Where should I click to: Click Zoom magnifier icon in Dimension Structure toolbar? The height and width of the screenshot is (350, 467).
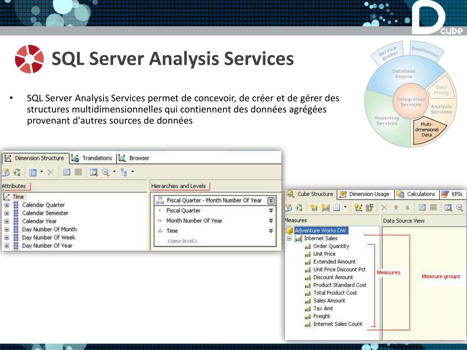click(x=106, y=172)
